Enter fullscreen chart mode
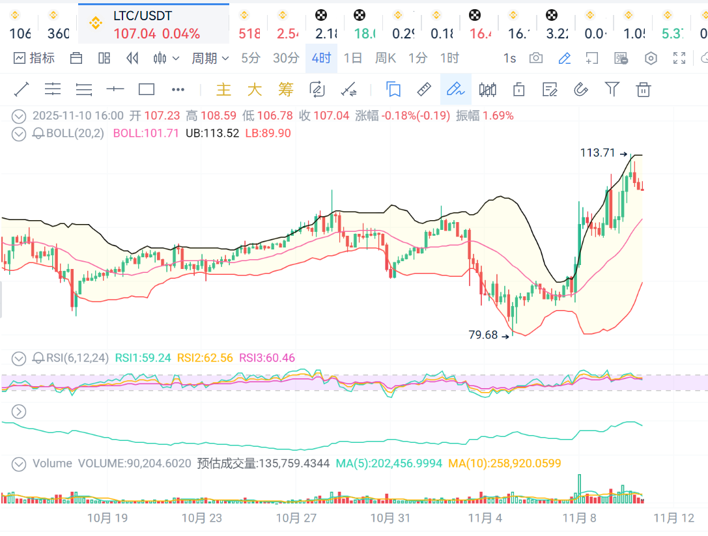Screen dimensions: 708x536 [x=679, y=58]
